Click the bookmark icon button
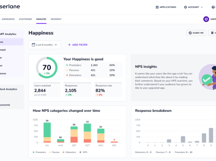This screenshot has height=161, width=216. point(212,33)
